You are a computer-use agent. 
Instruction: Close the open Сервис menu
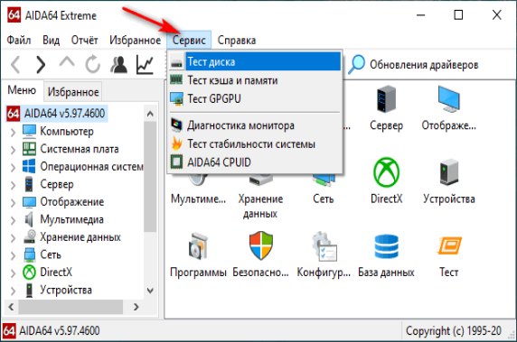click(189, 41)
